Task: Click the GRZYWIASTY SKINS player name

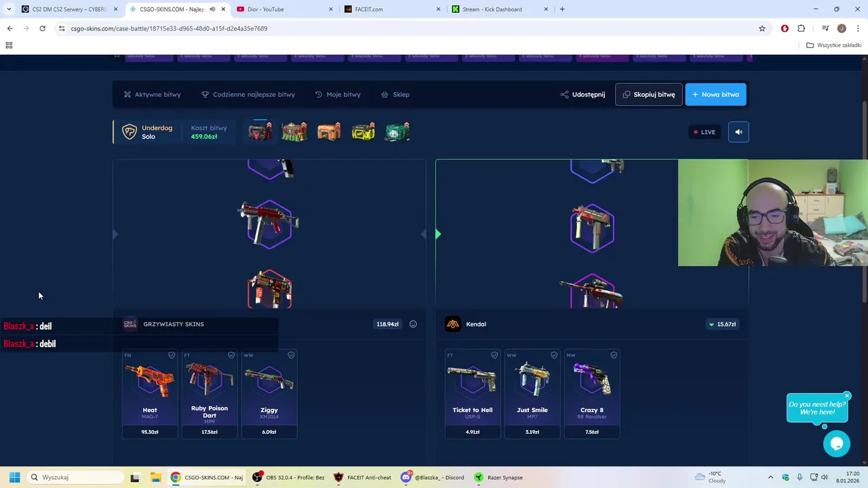Action: (x=174, y=324)
